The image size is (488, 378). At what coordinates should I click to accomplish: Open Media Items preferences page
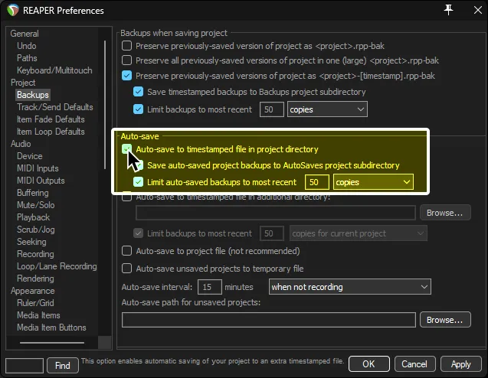click(38, 315)
